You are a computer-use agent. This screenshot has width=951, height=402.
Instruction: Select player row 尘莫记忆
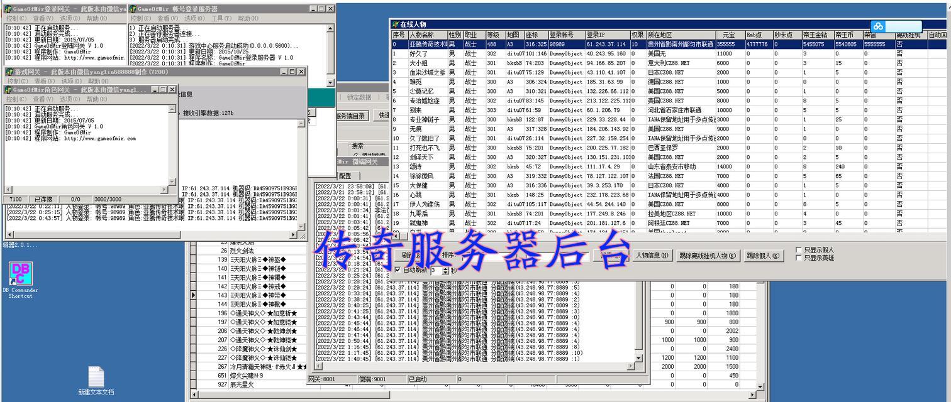click(x=669, y=92)
